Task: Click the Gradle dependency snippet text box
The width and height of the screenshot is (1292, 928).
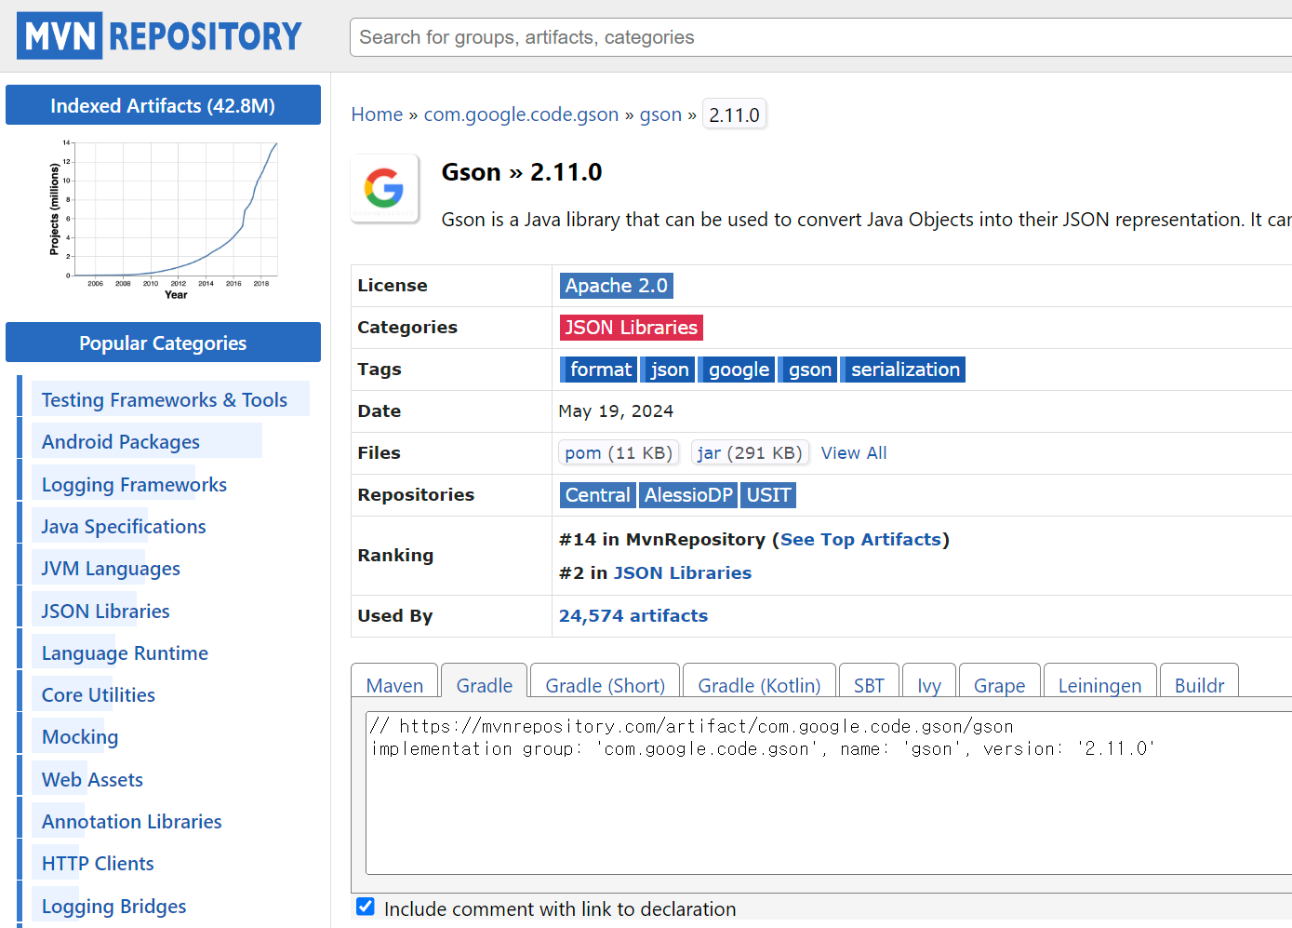Action: (x=829, y=793)
